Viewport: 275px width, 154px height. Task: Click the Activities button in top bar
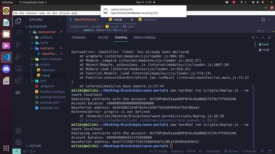coord(7,2)
